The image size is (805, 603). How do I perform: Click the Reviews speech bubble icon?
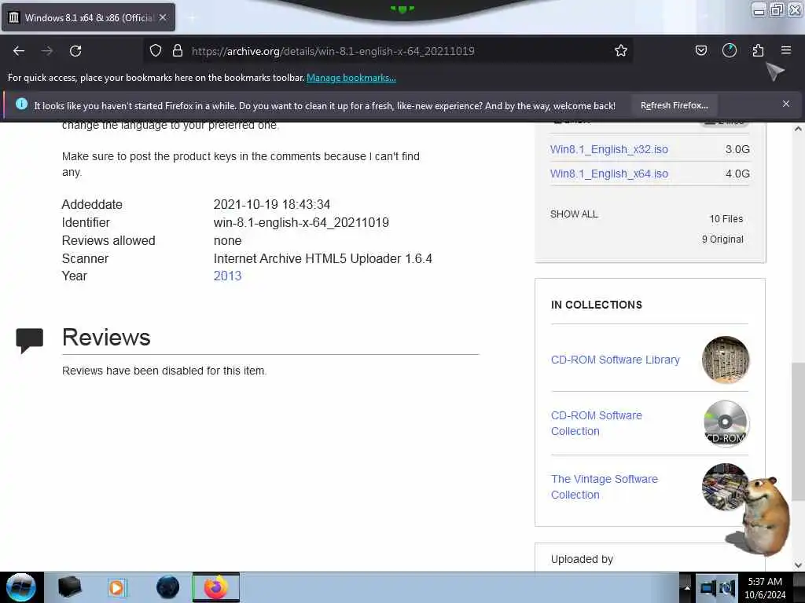(x=29, y=340)
